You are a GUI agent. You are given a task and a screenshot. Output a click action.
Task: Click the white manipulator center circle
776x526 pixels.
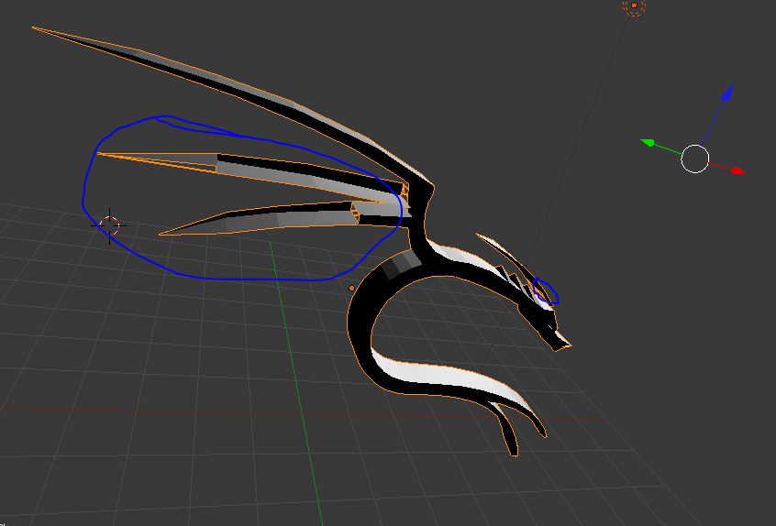[x=695, y=159]
